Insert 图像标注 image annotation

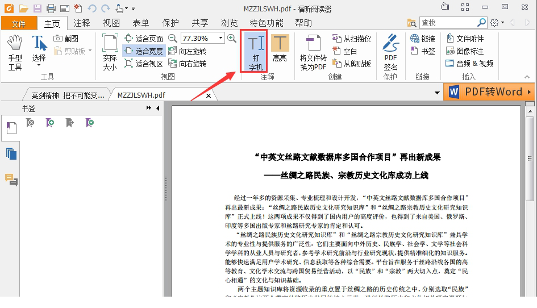pos(465,51)
